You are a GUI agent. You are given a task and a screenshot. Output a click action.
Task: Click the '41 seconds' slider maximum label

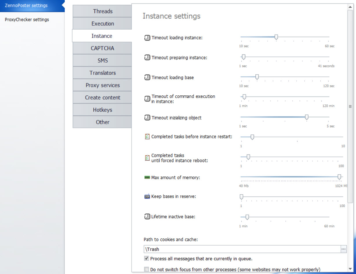(326, 66)
